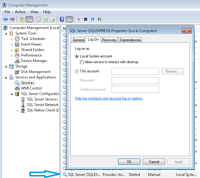Collapse the Storage node
Screen dimensions: 200x178
[x=6, y=67]
